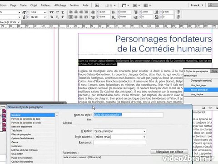Toggle Subscript formatting
The width and height of the screenshot is (218, 164).
pyautogui.click(x=57, y=17)
